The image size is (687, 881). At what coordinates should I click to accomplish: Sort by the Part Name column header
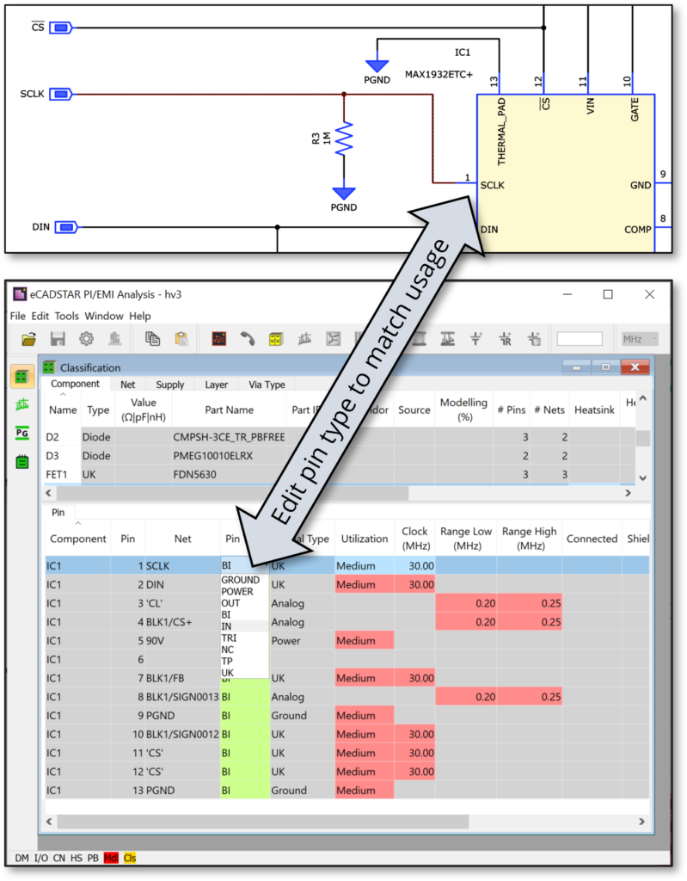[x=229, y=410]
